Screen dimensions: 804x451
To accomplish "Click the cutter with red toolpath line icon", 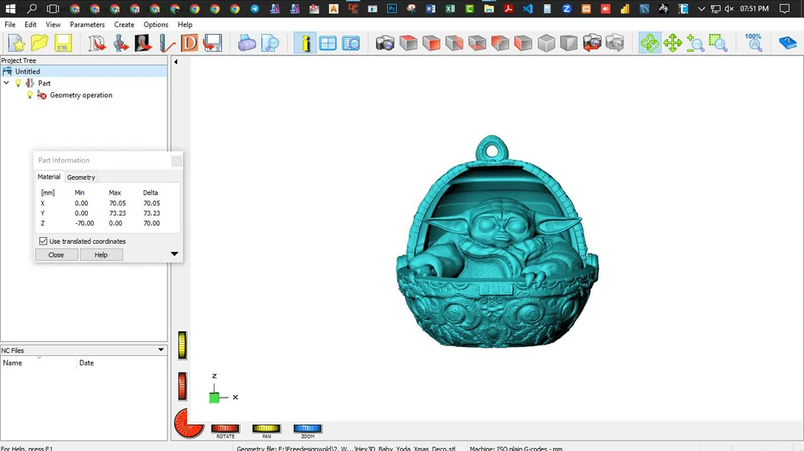I will (167, 44).
